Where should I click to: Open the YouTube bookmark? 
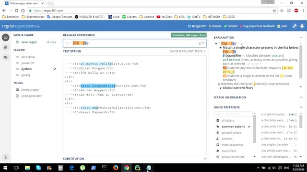coord(164,17)
